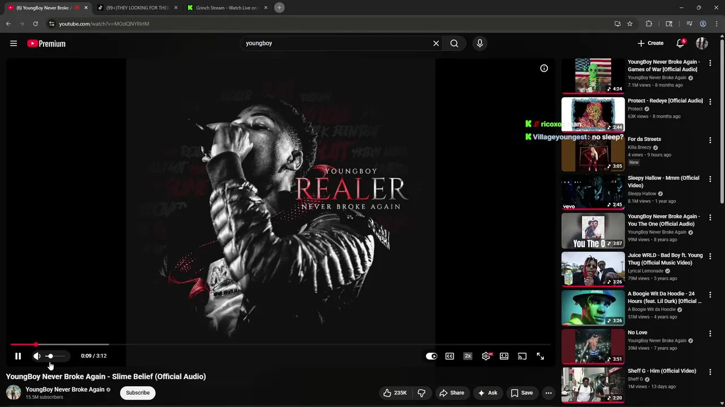The image size is (725, 407).
Task: Open options for For da Streets video
Action: (710, 140)
